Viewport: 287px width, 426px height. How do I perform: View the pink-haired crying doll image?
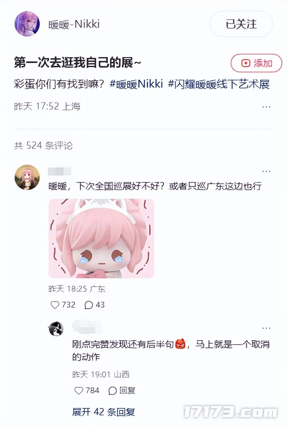(101, 238)
